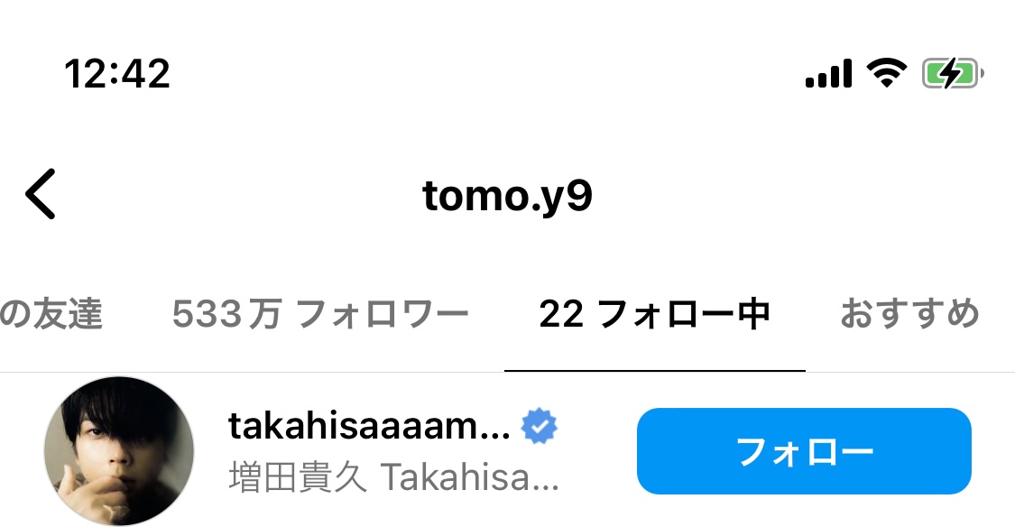The image size is (1015, 527).
Task: Tap the 12:42 clock in status bar
Action: tap(117, 73)
